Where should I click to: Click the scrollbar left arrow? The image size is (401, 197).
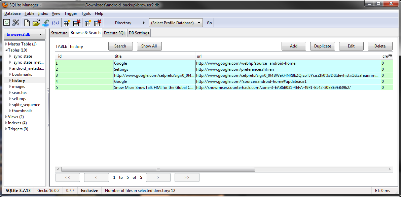[58, 169]
